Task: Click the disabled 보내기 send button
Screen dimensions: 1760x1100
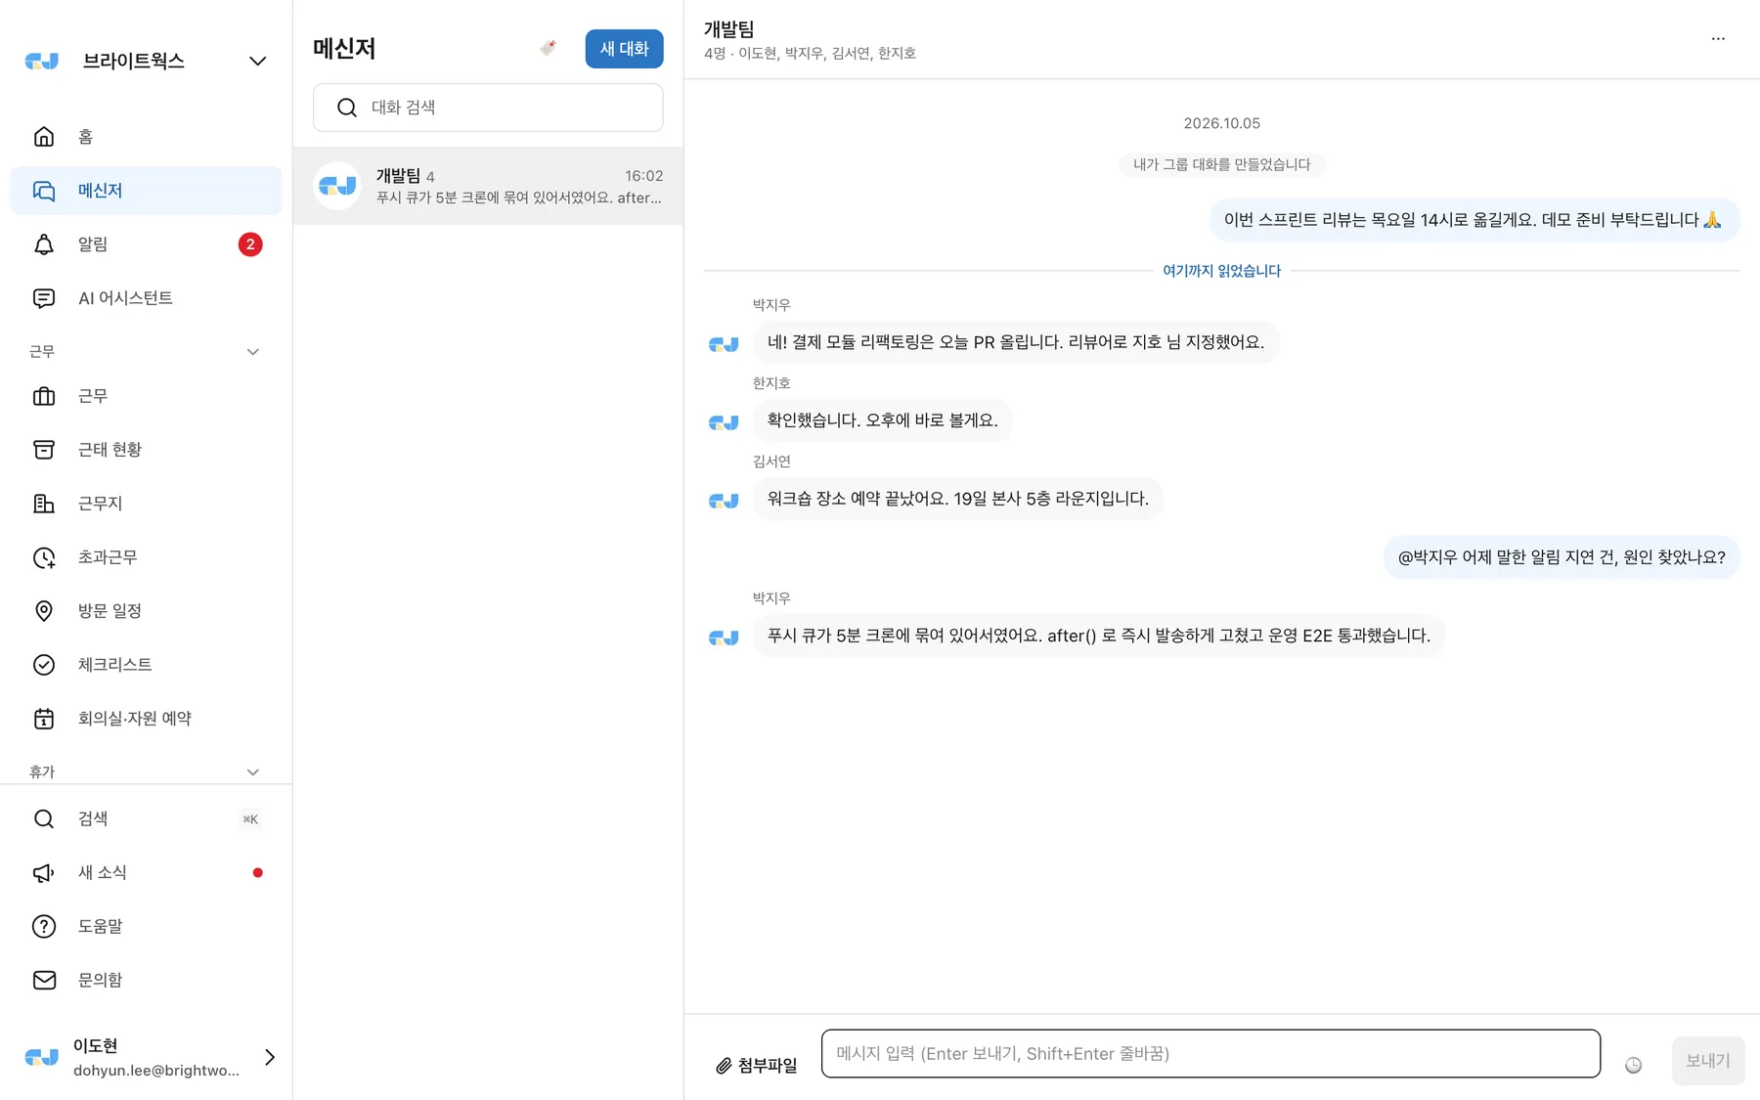Action: (1707, 1061)
